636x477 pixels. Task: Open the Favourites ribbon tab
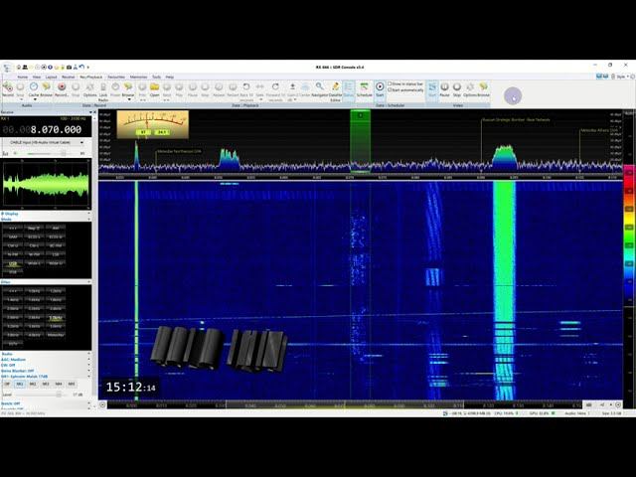pyautogui.click(x=116, y=77)
